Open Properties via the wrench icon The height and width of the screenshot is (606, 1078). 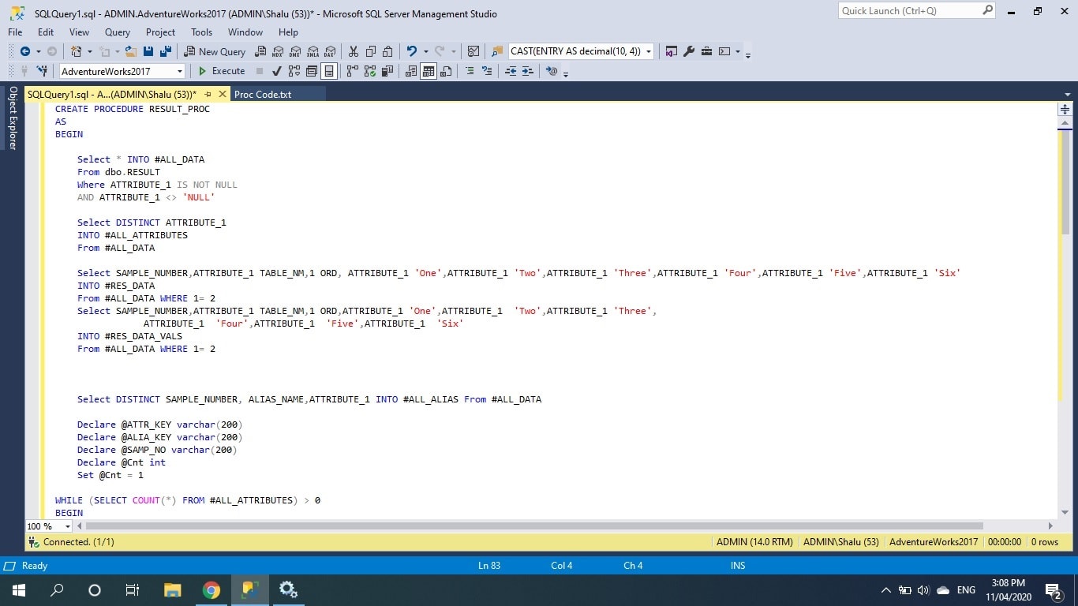688,51
